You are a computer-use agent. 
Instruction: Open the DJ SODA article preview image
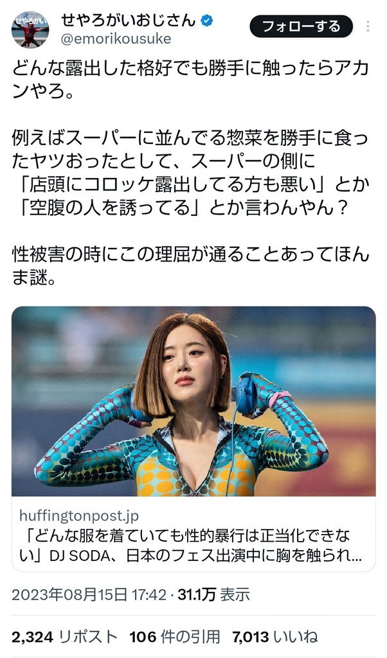click(194, 401)
